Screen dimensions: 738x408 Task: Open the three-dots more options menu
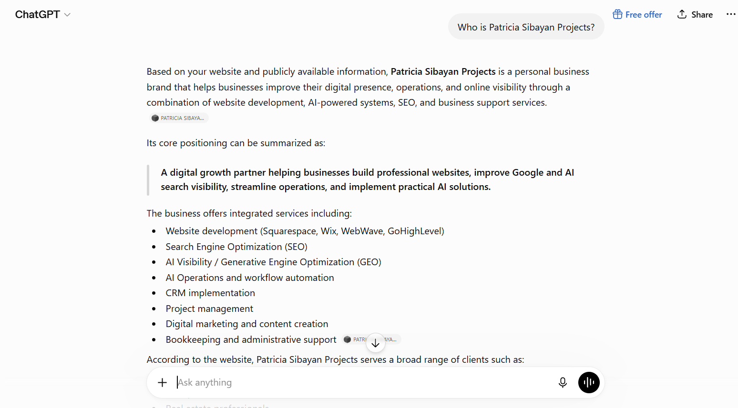point(731,14)
